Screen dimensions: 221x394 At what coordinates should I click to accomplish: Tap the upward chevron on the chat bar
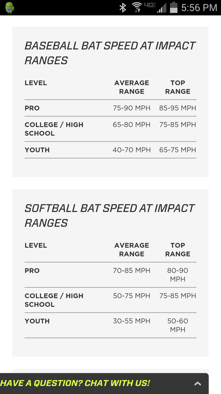pos(198,384)
